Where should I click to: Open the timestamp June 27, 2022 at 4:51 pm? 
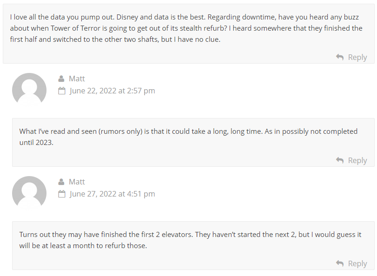[112, 194]
